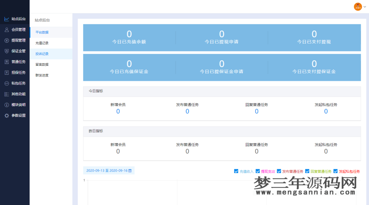Screen dimensions: 369x205
Task: Uncheck the 发布普通任务 chart checkbox
Action: (x=279, y=171)
